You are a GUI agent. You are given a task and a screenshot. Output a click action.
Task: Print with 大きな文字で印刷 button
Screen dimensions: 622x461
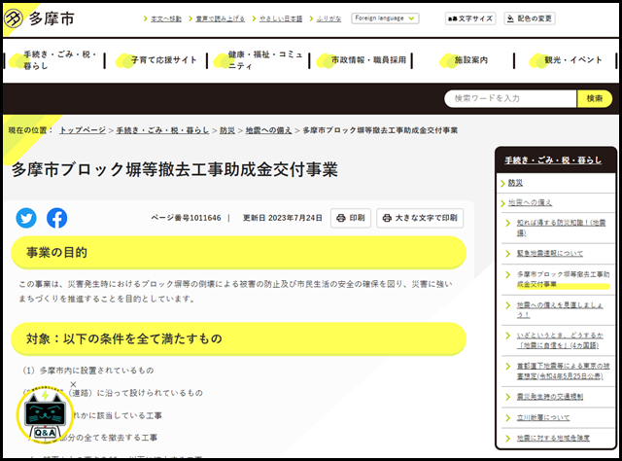point(420,218)
